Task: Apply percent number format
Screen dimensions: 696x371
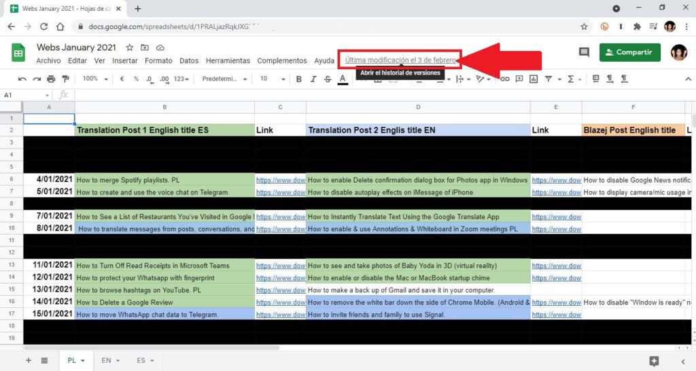Action: click(136, 79)
